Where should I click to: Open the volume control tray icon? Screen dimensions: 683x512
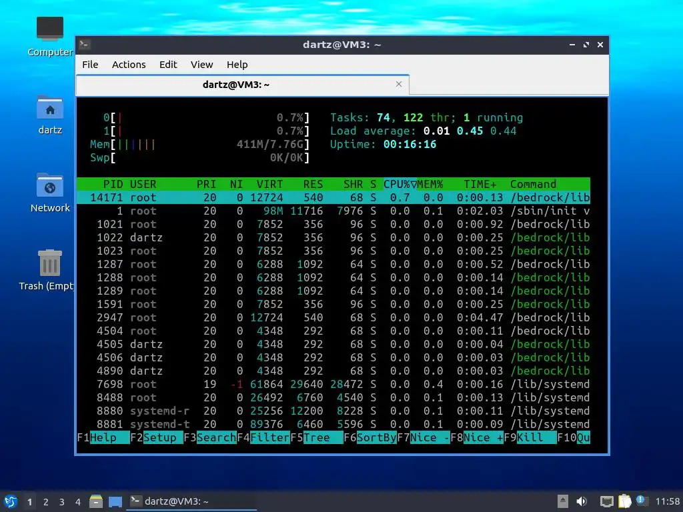[582, 501]
